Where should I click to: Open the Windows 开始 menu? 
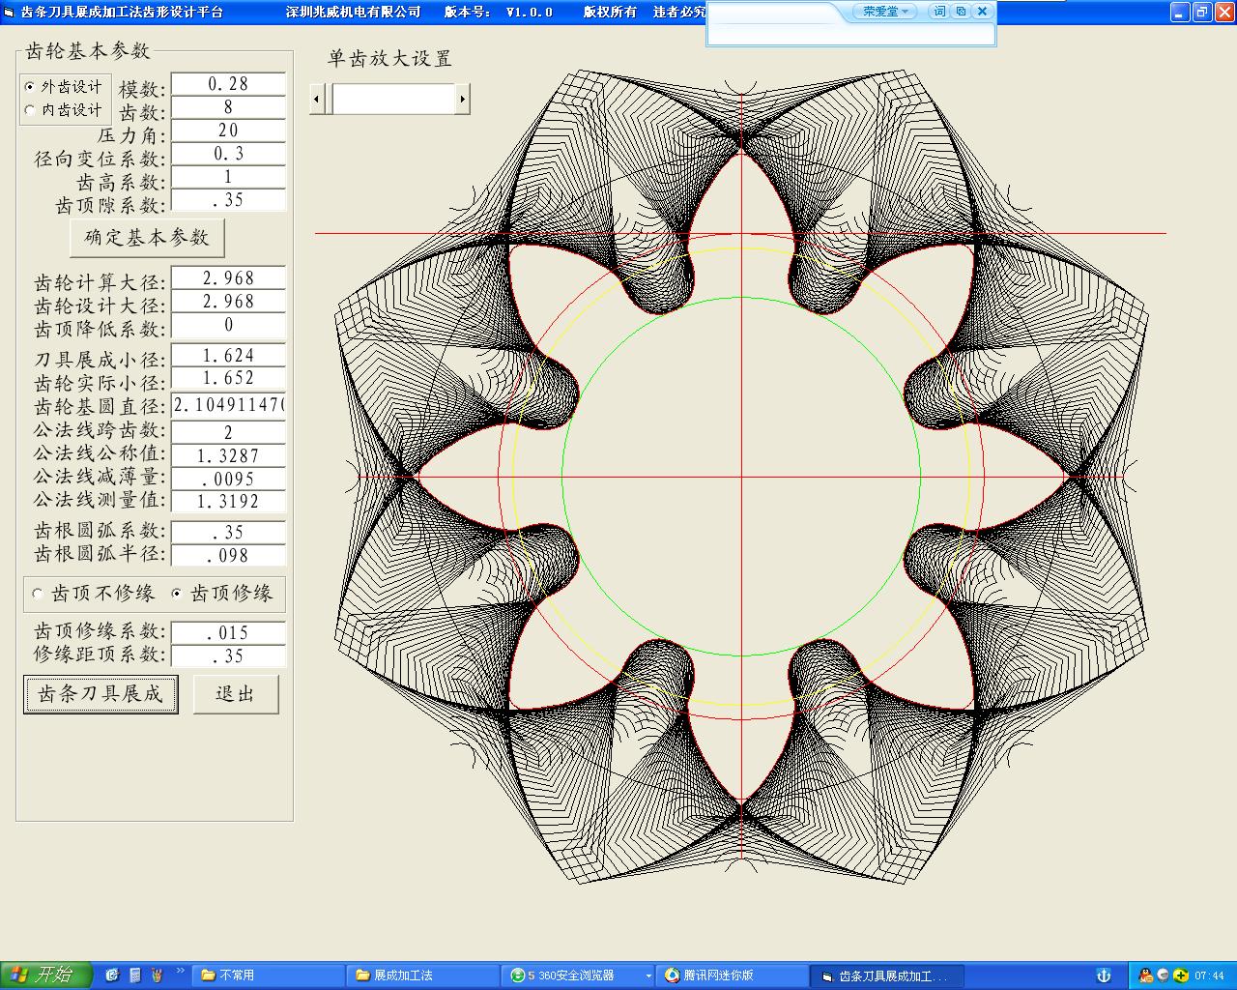point(46,975)
